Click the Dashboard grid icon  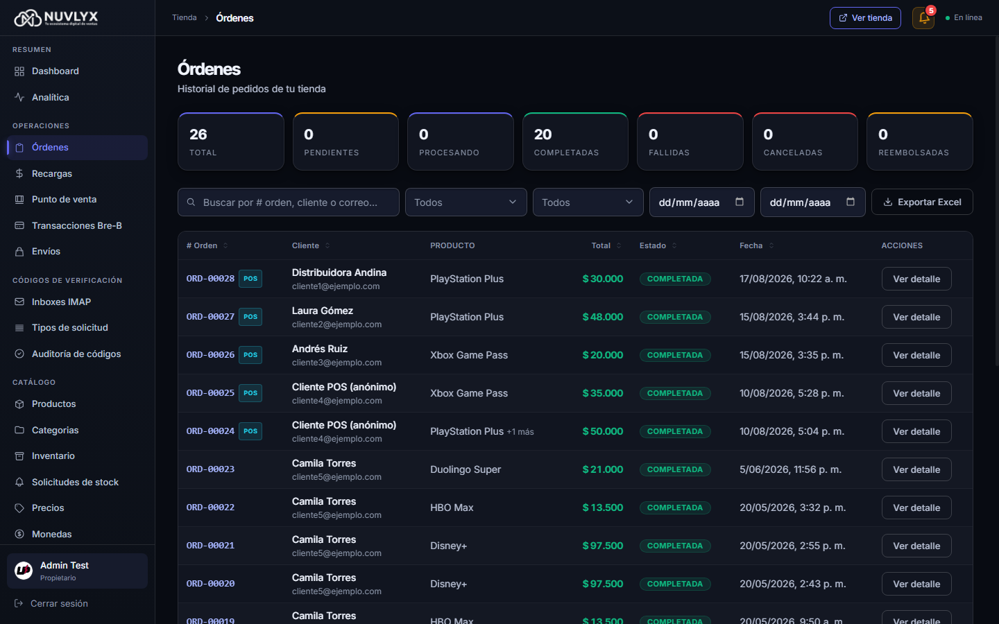pos(19,71)
